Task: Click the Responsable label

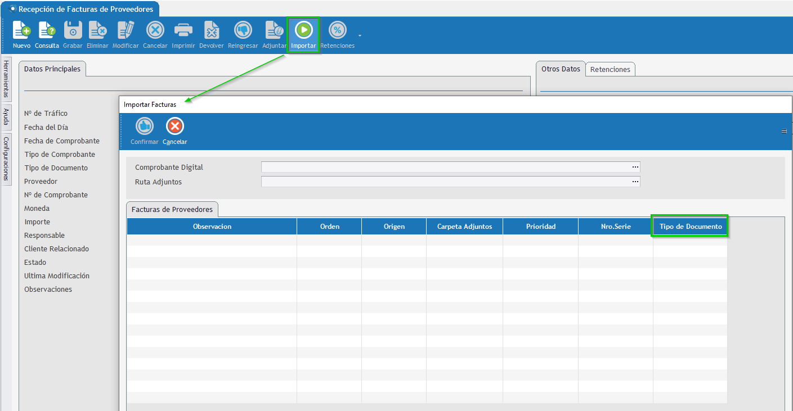Action: point(44,236)
